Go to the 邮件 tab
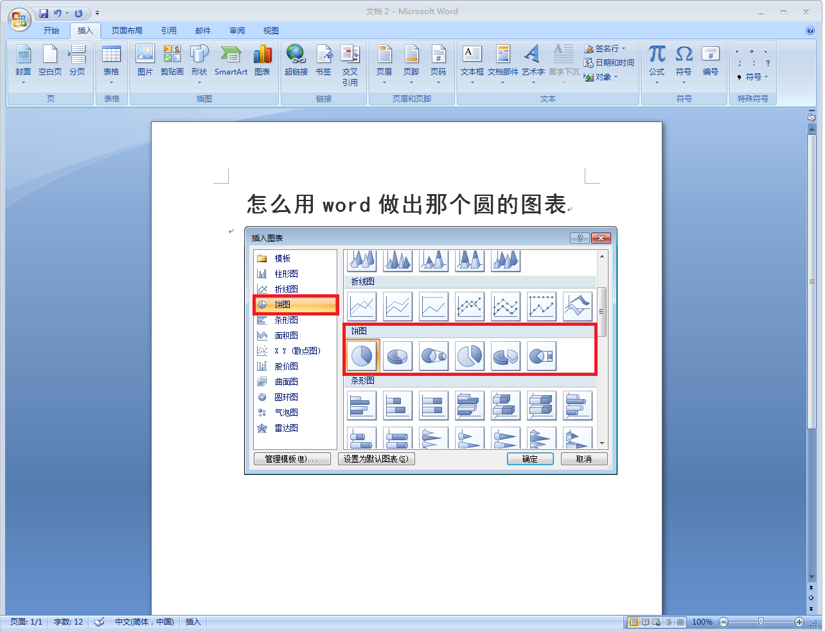The image size is (825, 631). point(203,30)
